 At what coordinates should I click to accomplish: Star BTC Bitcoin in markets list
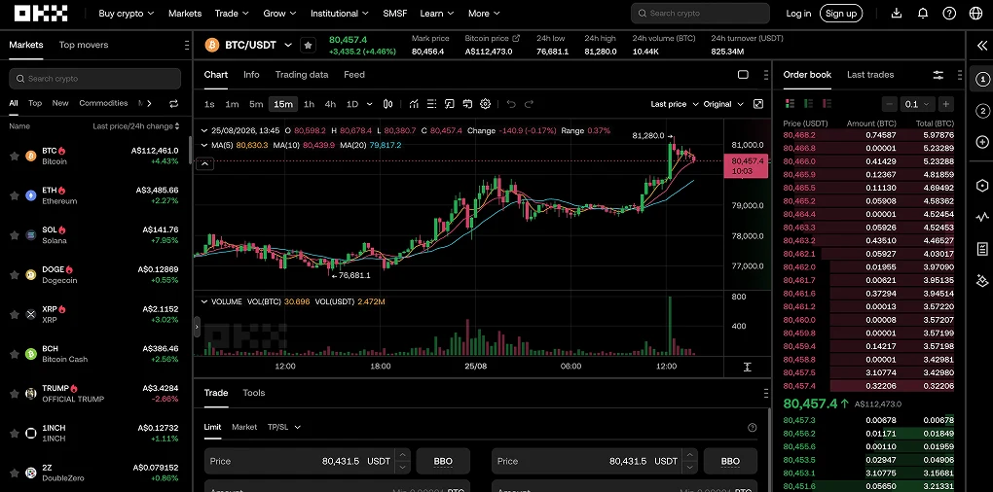coord(14,156)
